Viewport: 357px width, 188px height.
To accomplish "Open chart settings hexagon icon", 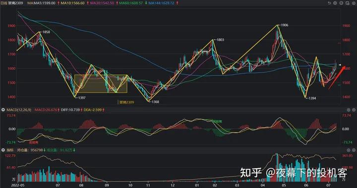I will click(354, 3).
